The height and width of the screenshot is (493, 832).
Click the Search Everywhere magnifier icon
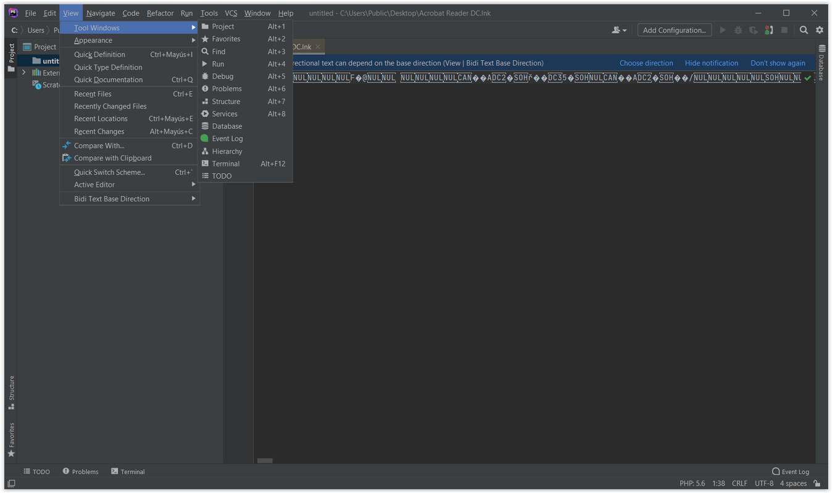[804, 30]
